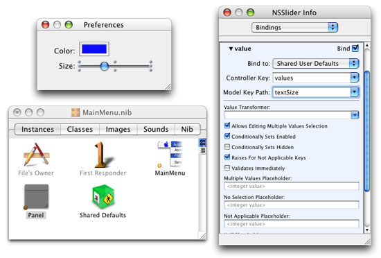Switch to the Sounds tab
Screen dimensions: 381x258
coord(156,129)
